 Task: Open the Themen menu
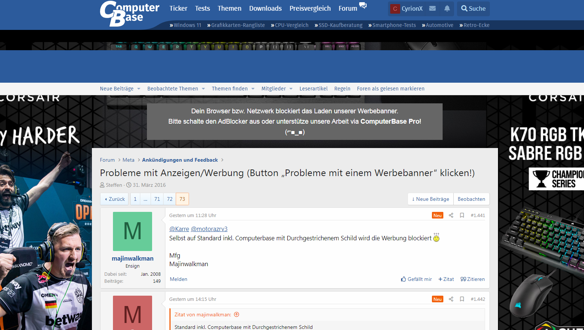tap(229, 8)
